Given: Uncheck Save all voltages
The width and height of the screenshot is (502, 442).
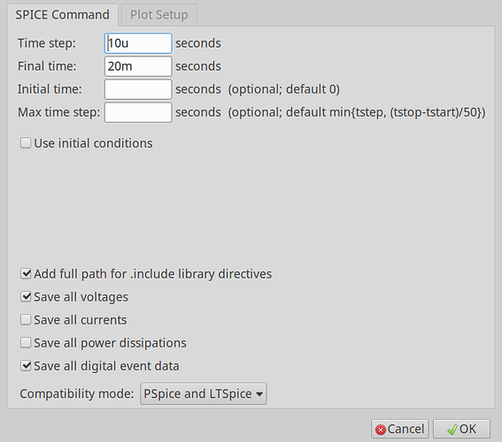Looking at the screenshot, I should pyautogui.click(x=26, y=297).
